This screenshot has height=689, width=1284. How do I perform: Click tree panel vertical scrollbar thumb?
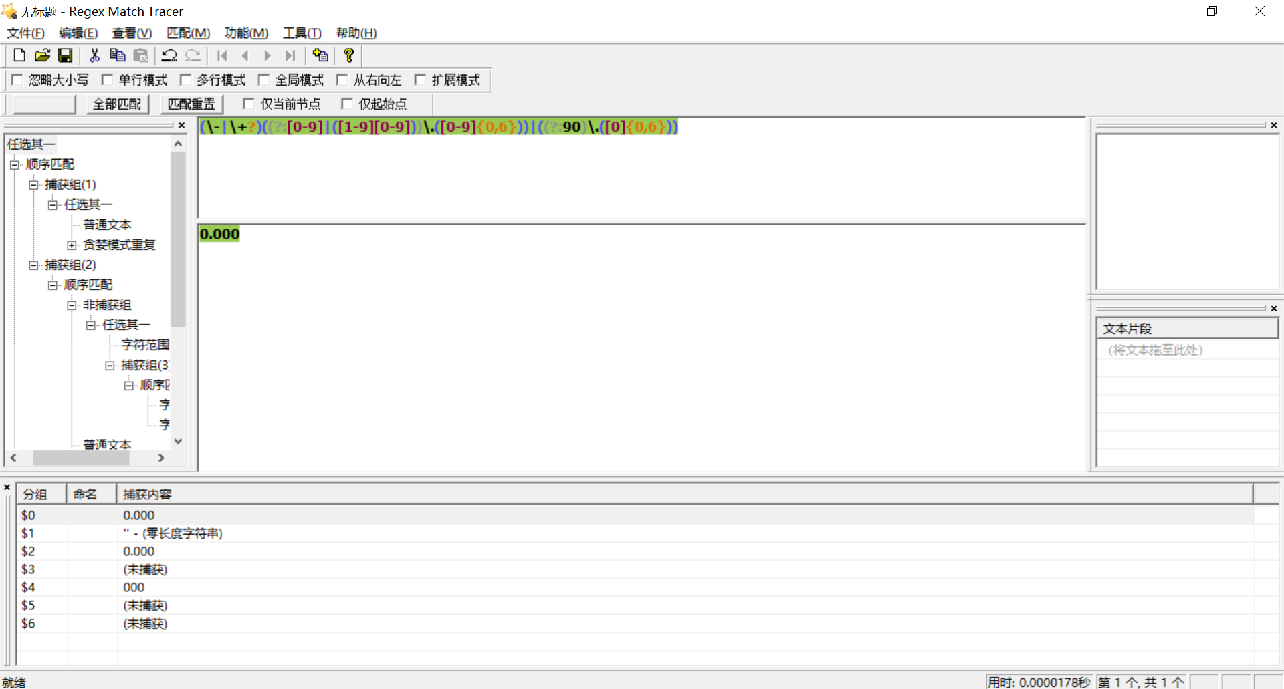click(178, 239)
